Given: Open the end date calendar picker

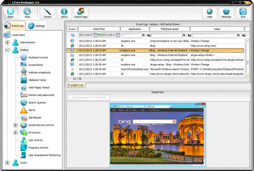Looking at the screenshot, I should (x=118, y=35).
